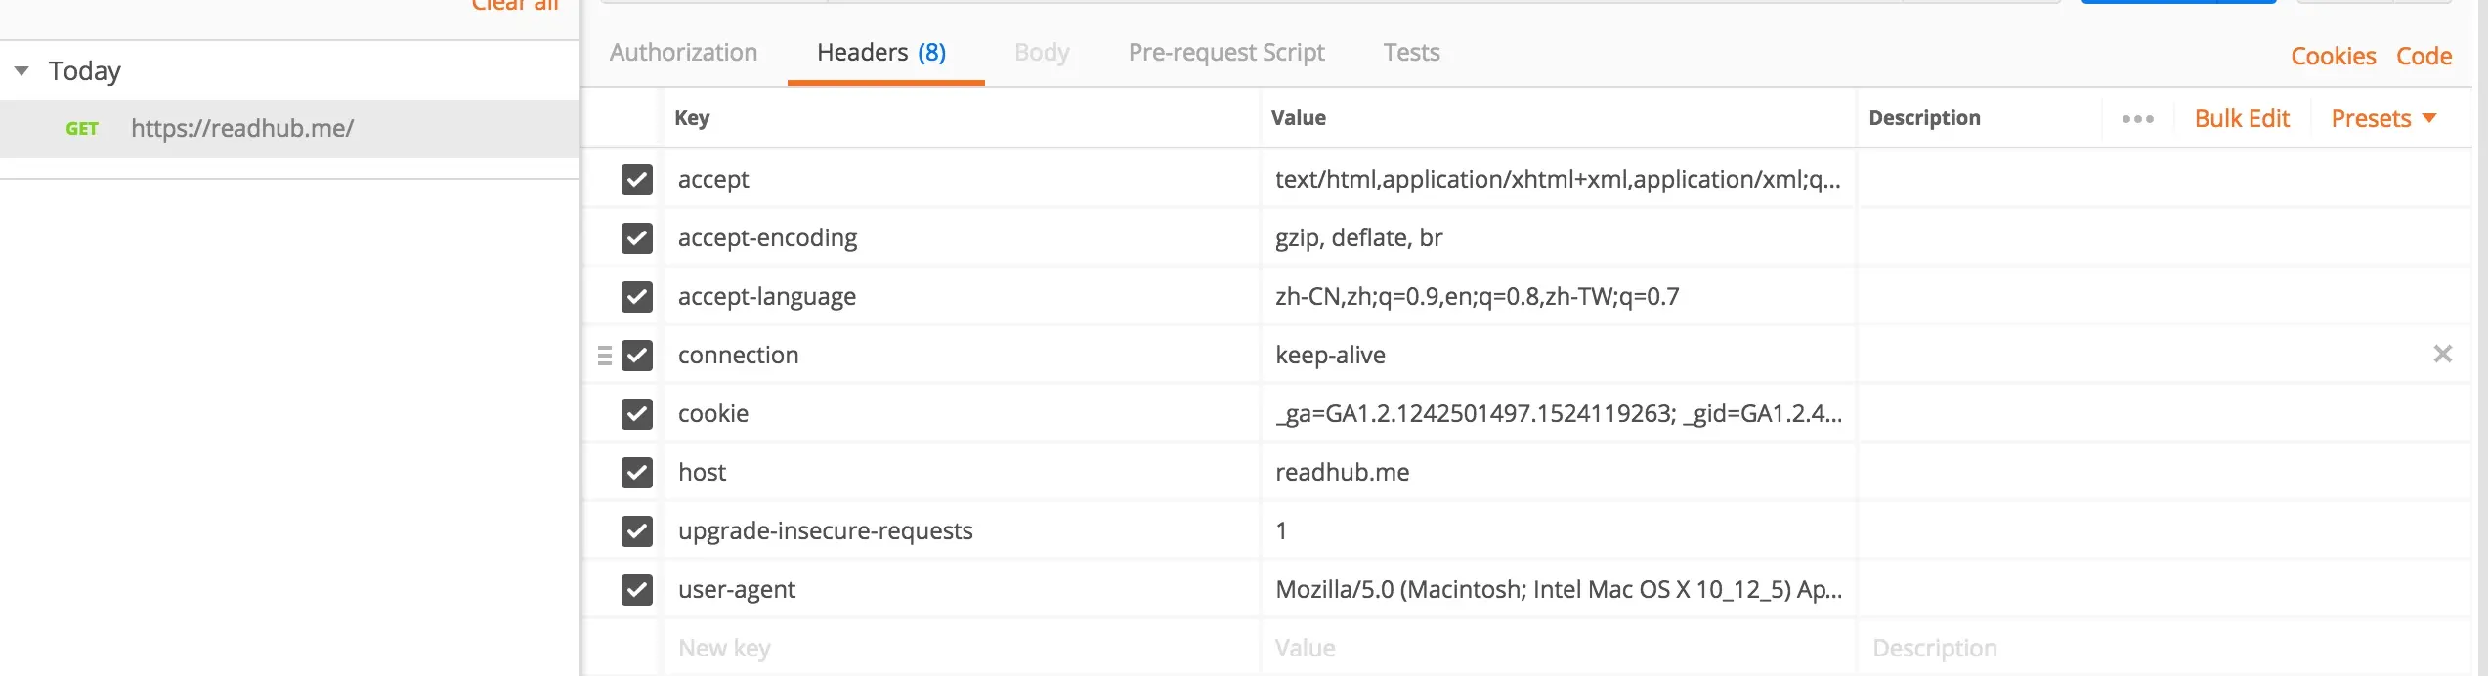Collapse the Today history group
Screen dimensions: 2488x676
tap(21, 71)
